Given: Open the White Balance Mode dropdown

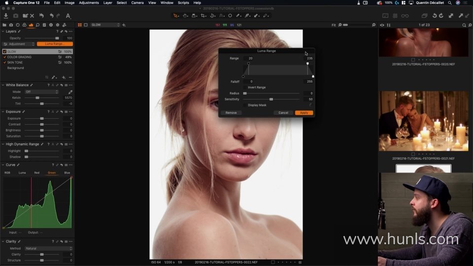Looking at the screenshot, I should coord(42,92).
